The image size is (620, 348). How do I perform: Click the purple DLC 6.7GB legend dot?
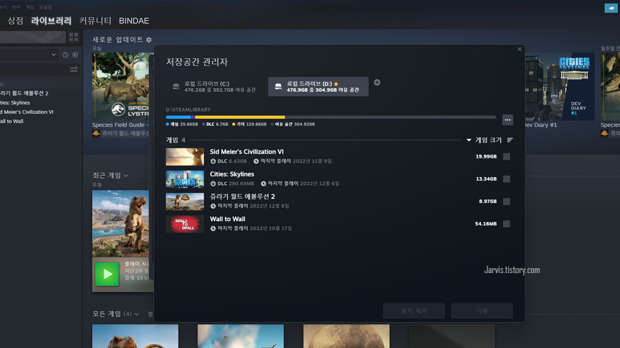click(203, 124)
